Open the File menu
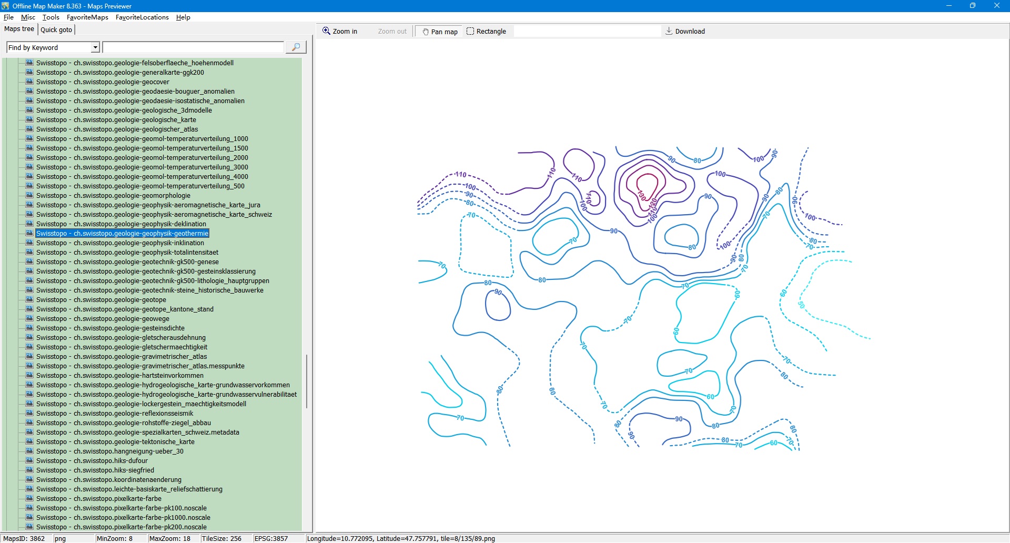Screen dimensions: 1010x543 [x=8, y=17]
